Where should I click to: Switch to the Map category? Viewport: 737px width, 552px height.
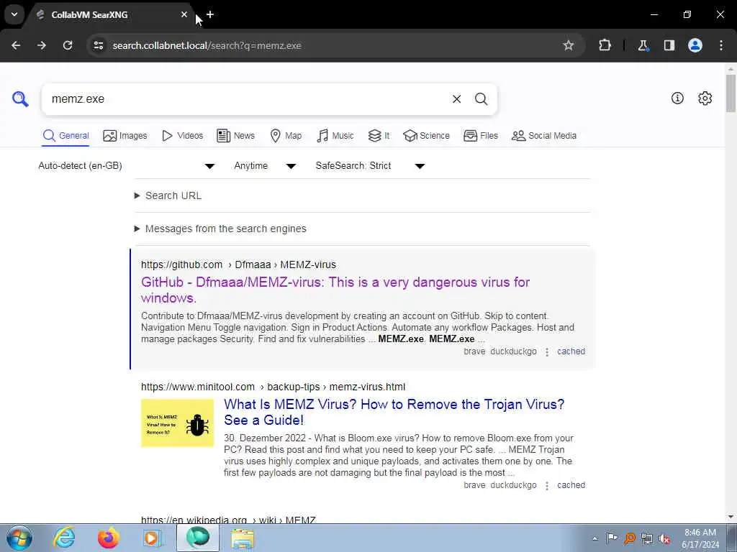286,136
